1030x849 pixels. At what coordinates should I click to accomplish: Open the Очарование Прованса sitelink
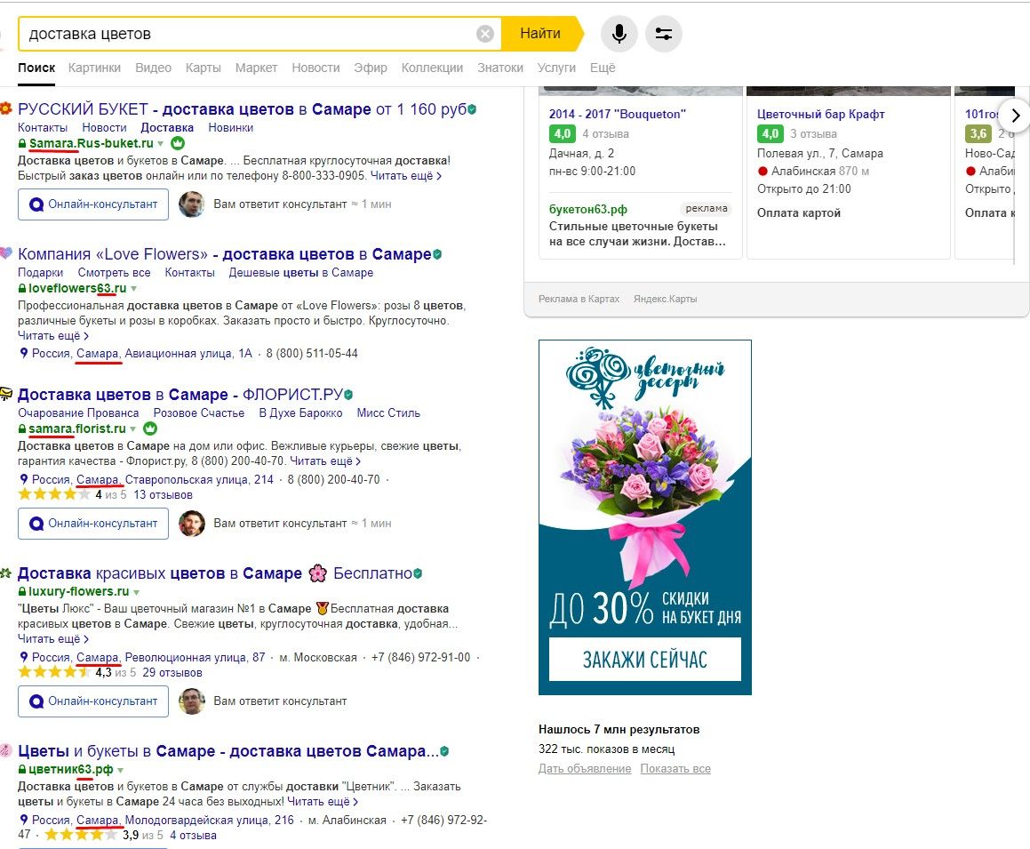78,413
